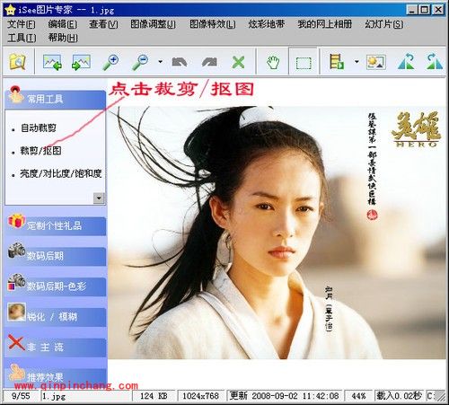Click the 1024x768 dimensions in status bar
This screenshot has width=449, height=405.
(x=201, y=396)
